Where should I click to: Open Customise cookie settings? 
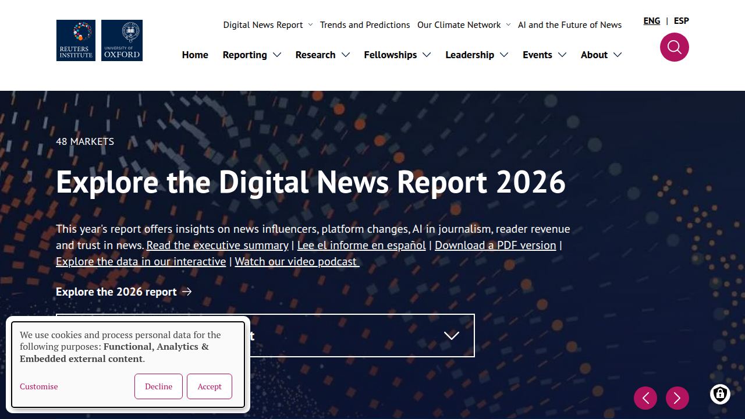tap(39, 386)
